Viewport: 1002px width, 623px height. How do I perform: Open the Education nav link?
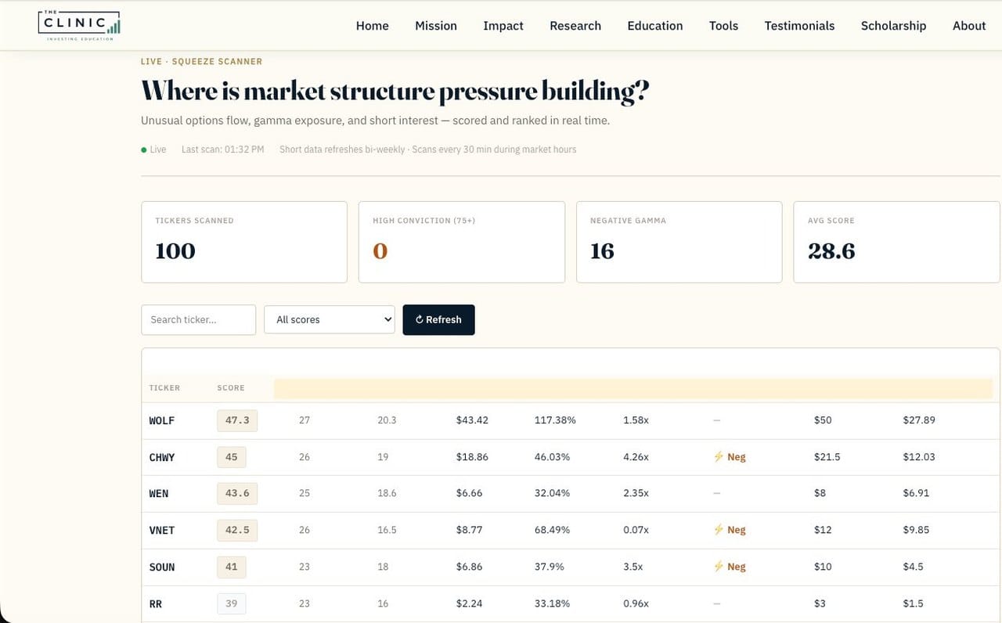pos(655,26)
